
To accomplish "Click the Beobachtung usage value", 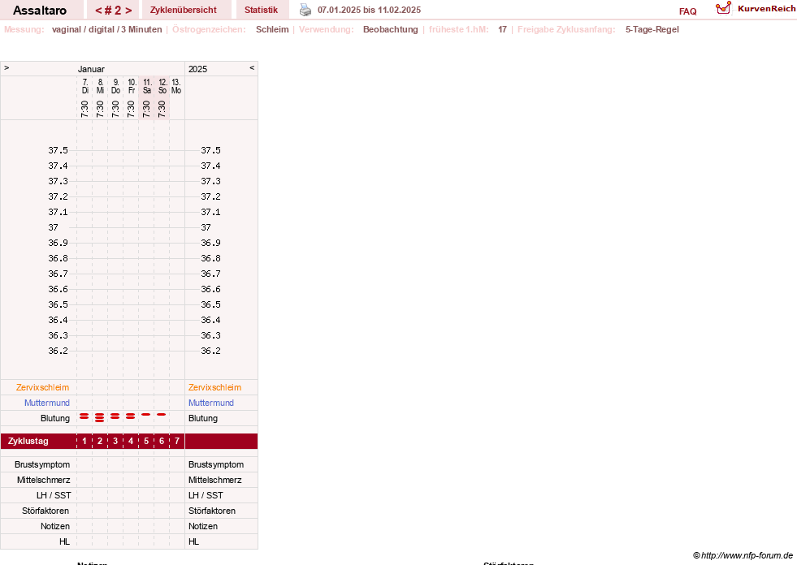I will pyautogui.click(x=390, y=29).
